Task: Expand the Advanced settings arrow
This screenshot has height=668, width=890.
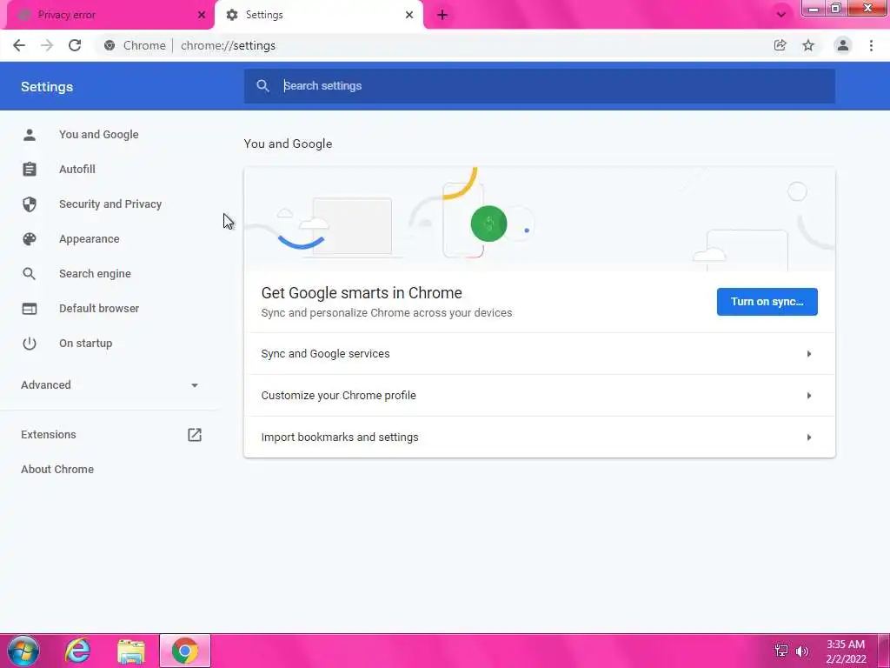Action: pyautogui.click(x=195, y=385)
